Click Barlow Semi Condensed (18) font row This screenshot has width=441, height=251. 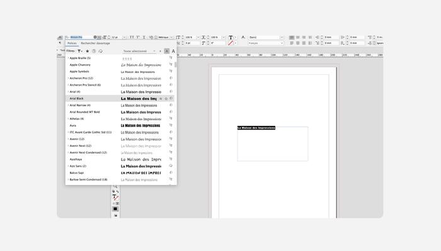coord(120,179)
